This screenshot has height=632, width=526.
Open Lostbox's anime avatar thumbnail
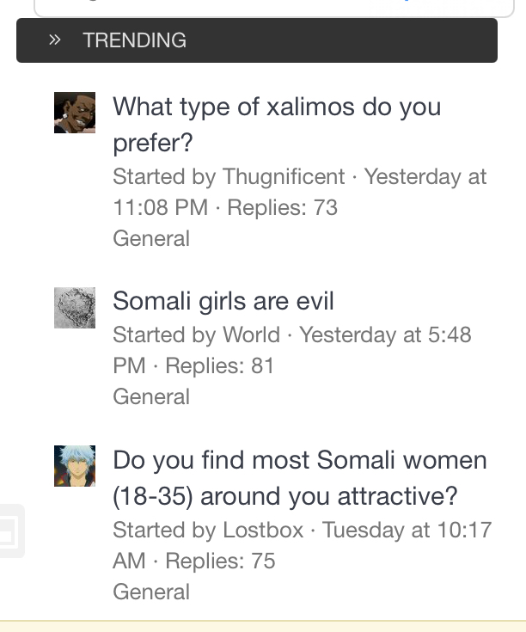pos(75,466)
